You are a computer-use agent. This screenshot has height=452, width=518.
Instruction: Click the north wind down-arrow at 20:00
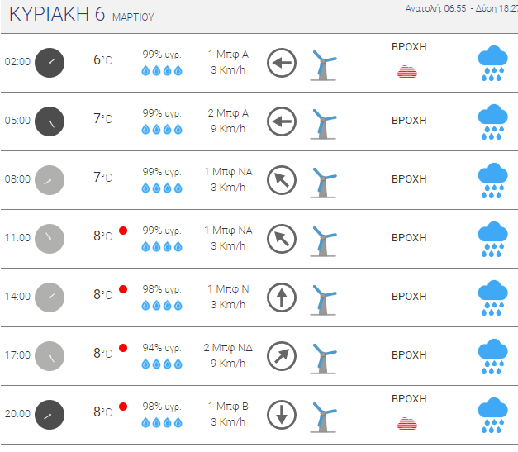coord(282,415)
